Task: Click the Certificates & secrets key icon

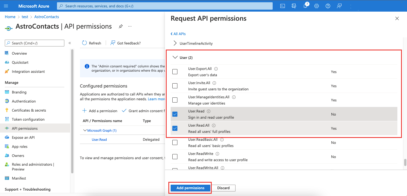Action: pyautogui.click(x=7, y=110)
